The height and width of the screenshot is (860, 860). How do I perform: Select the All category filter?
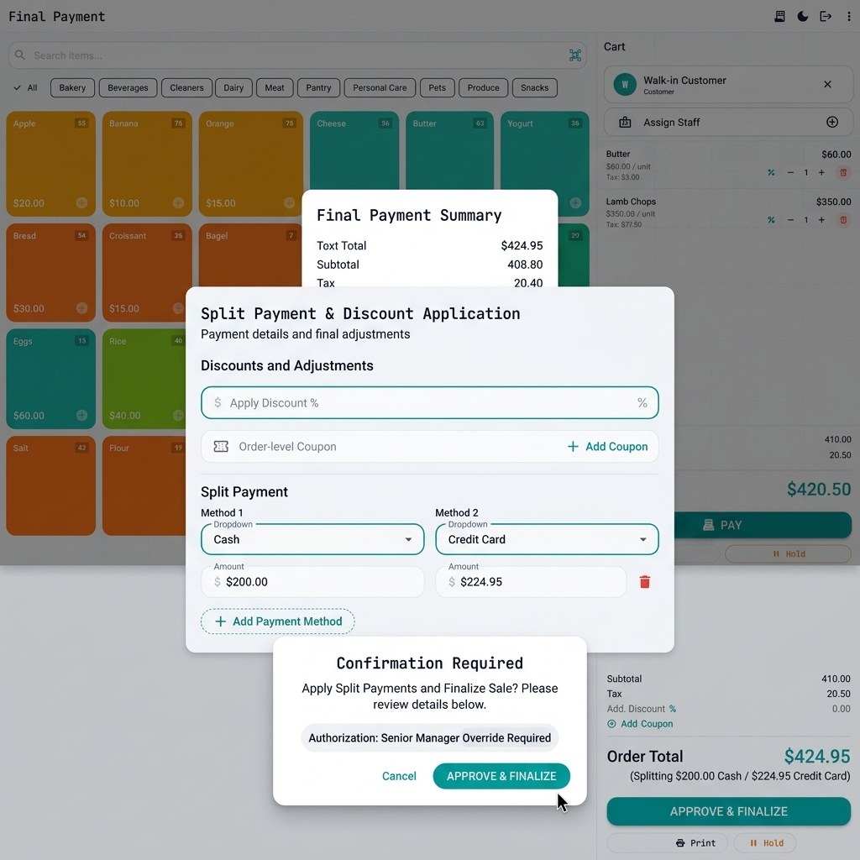26,87
